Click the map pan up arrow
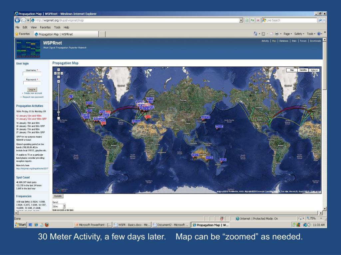The height and width of the screenshot is (255, 341). (x=59, y=70)
